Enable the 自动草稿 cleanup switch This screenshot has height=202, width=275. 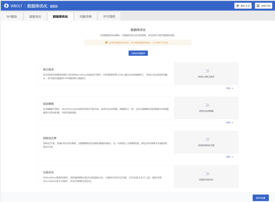[206, 105]
